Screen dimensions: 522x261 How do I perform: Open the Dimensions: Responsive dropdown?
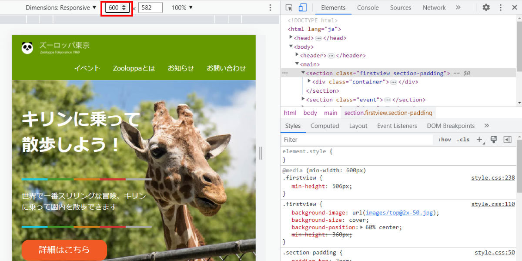61,7
